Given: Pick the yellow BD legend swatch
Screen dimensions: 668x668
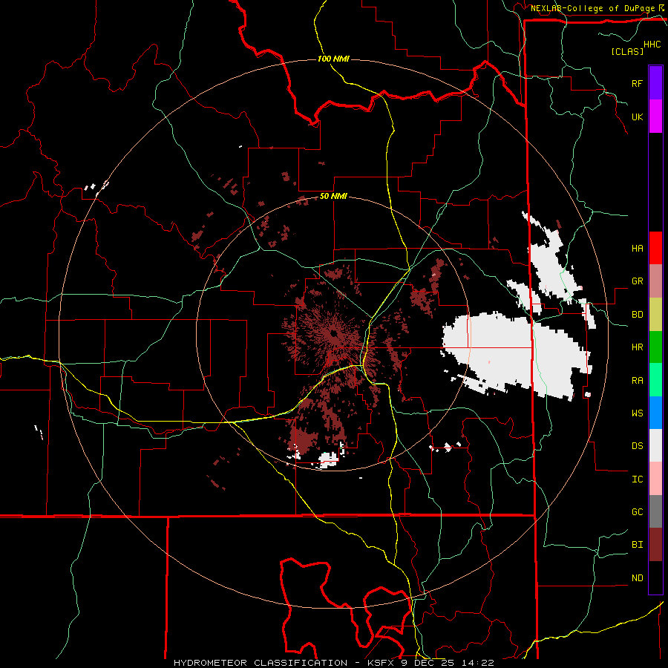Looking at the screenshot, I should pos(655,314).
